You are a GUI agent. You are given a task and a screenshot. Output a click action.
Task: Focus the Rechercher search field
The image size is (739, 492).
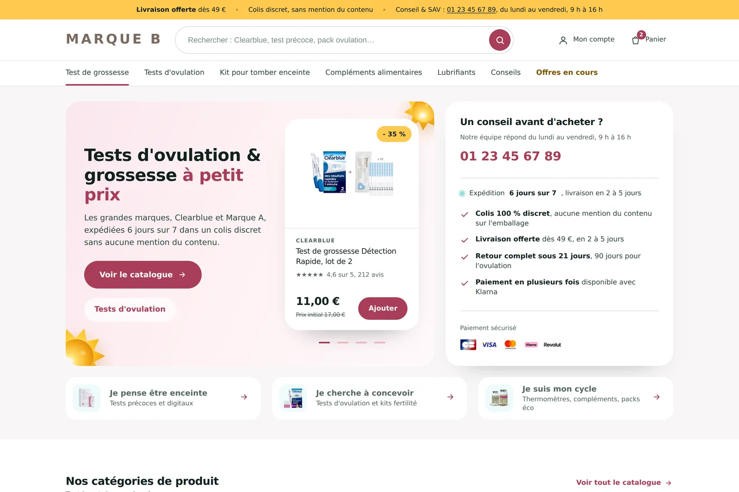pyautogui.click(x=333, y=40)
